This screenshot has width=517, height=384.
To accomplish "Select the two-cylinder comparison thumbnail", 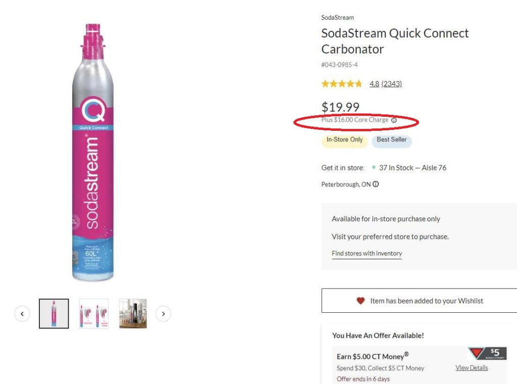I will click(x=93, y=314).
